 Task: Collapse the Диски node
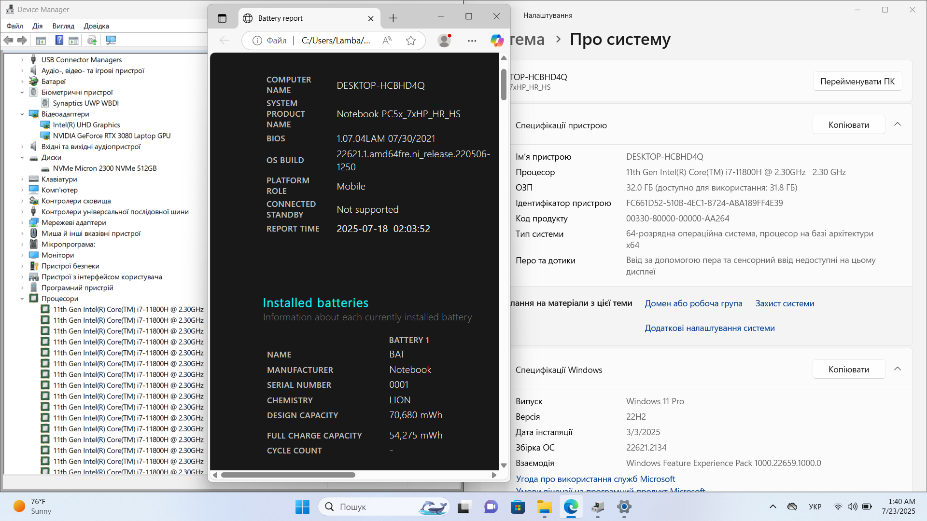coord(22,157)
